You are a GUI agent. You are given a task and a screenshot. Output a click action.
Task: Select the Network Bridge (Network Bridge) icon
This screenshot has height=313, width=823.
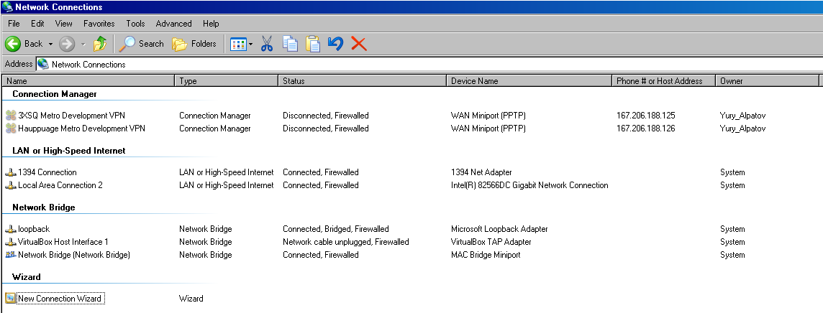11,255
